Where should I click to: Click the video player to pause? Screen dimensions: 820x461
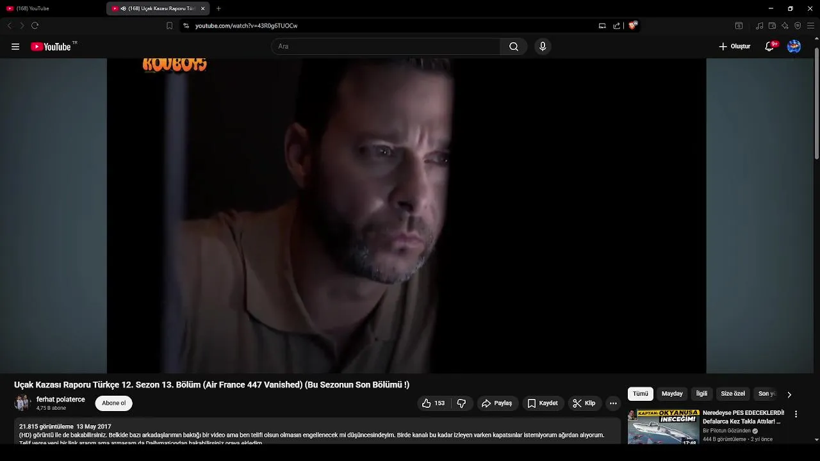tap(406, 216)
